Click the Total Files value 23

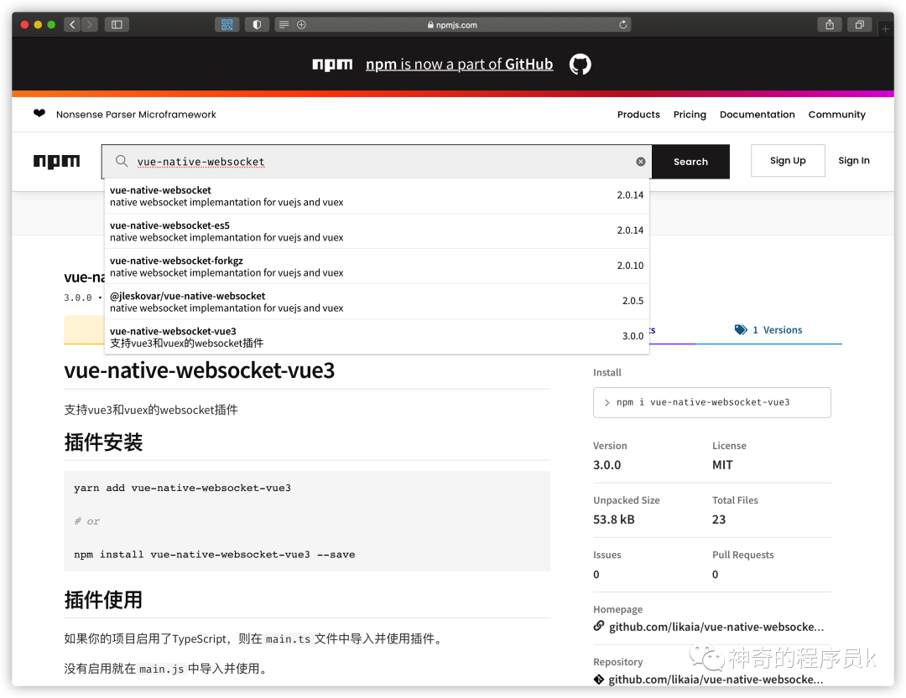[x=719, y=519]
